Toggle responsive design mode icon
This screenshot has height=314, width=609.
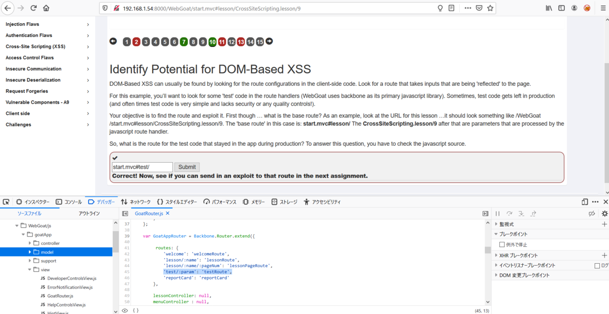[x=585, y=202]
